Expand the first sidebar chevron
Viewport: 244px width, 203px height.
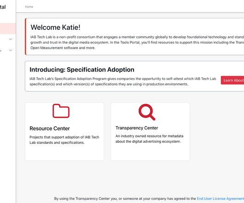click(11, 39)
